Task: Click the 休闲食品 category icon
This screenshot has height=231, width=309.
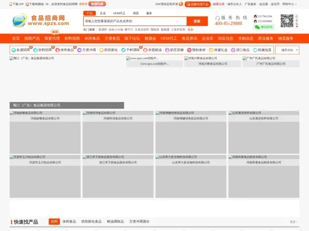Action: point(58,50)
